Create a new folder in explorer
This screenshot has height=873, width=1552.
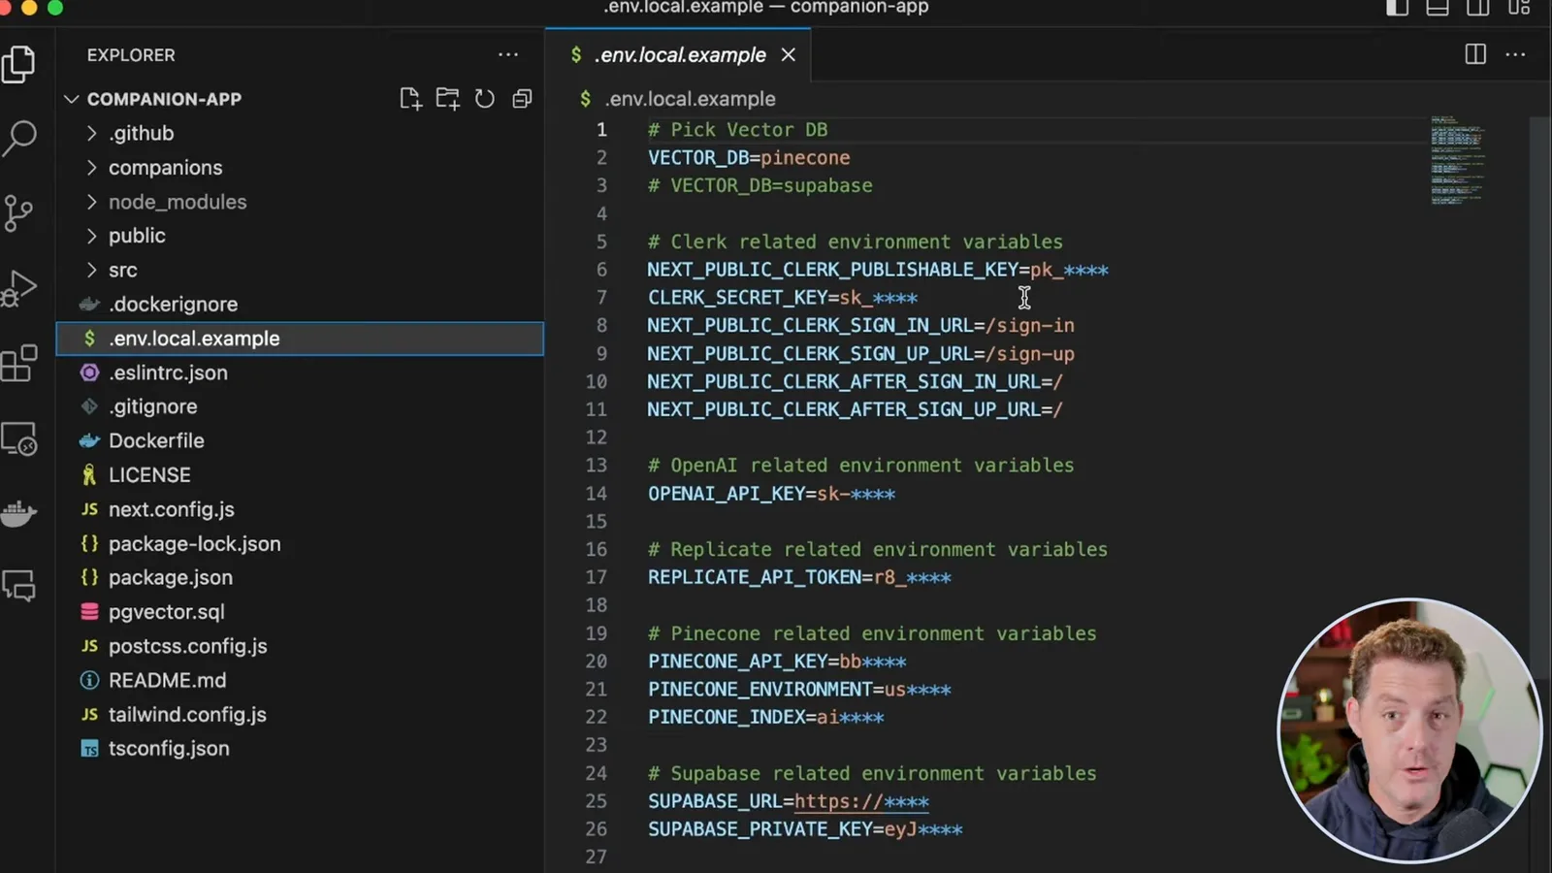pyautogui.click(x=447, y=98)
